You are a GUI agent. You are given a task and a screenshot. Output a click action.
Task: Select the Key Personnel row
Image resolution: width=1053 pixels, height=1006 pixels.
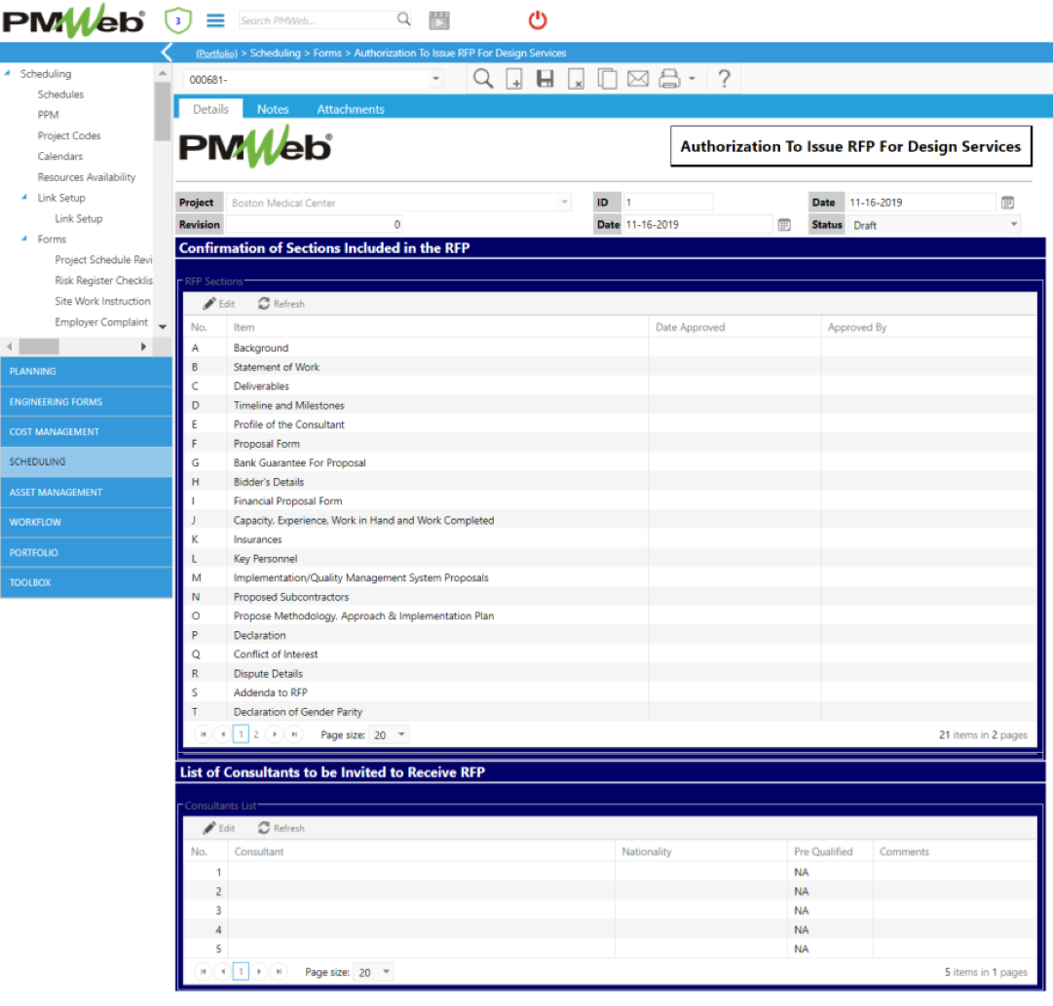[x=610, y=558]
